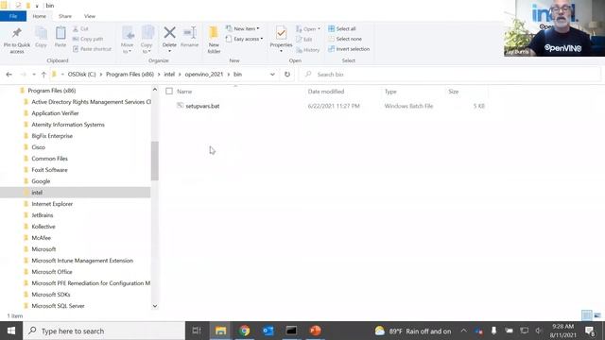Click the Copy ribbon icon

tap(41, 34)
